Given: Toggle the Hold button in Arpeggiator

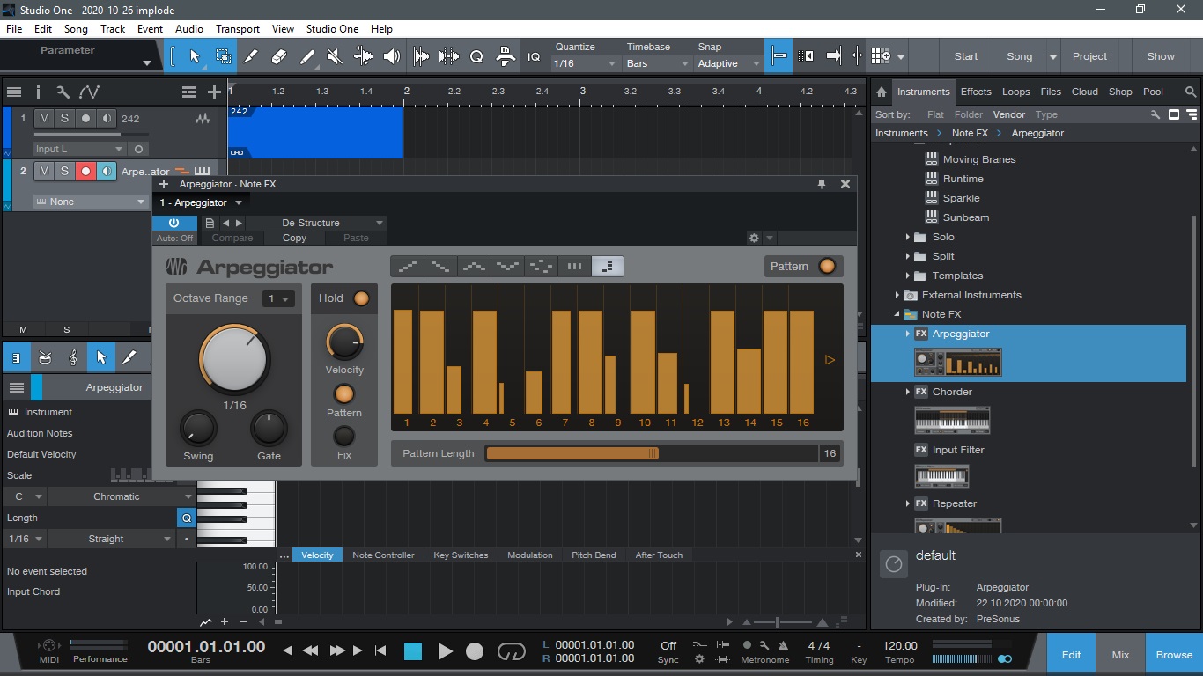Looking at the screenshot, I should pyautogui.click(x=361, y=298).
